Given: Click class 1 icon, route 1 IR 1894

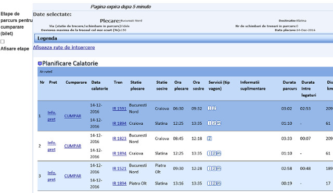Looking at the screenshot, I should [x=209, y=123].
